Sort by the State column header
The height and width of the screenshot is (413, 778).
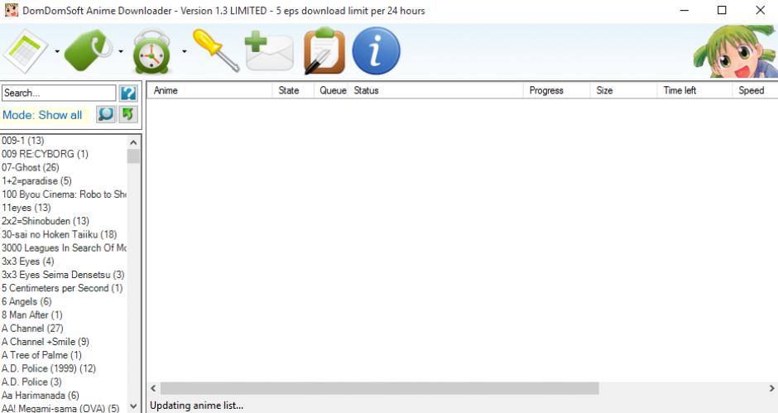click(x=293, y=90)
